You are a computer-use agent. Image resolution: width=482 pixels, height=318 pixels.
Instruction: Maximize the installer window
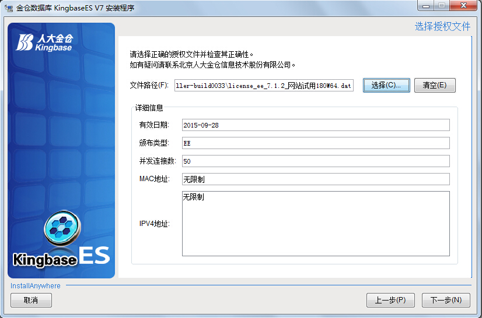coord(442,5)
